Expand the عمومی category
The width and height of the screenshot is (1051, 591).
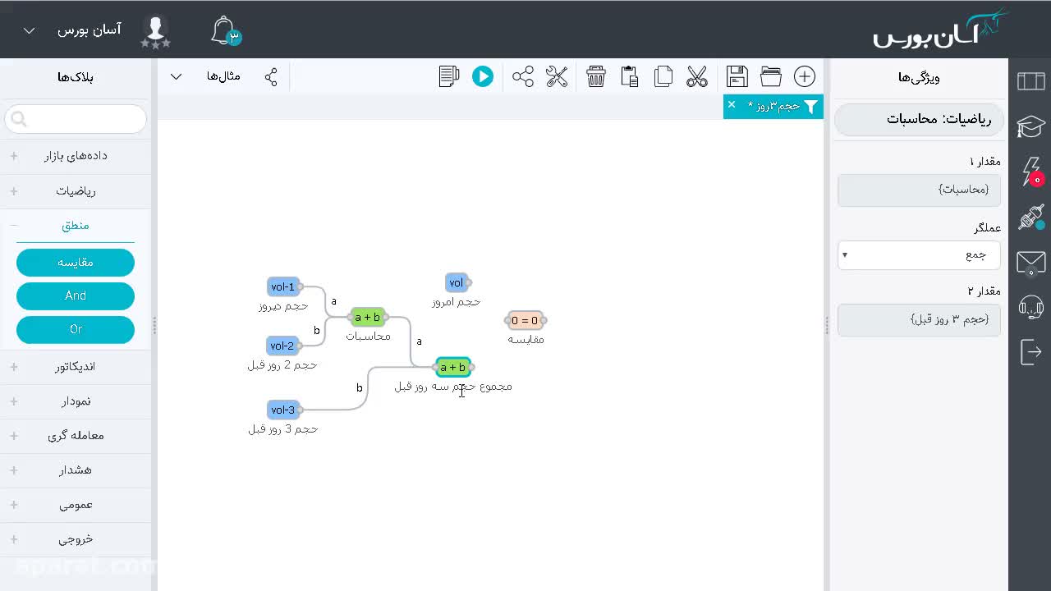pyautogui.click(x=76, y=505)
